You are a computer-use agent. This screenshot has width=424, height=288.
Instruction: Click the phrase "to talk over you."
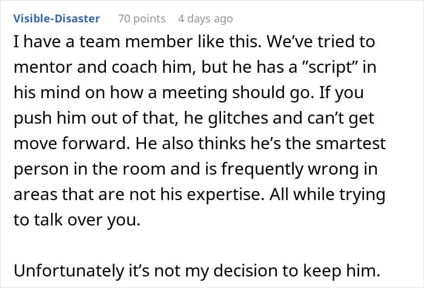pos(77,219)
